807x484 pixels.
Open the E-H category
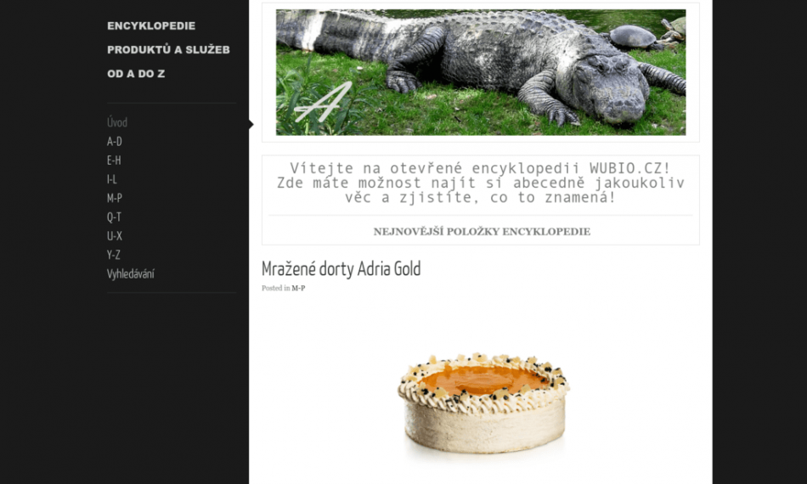(114, 160)
